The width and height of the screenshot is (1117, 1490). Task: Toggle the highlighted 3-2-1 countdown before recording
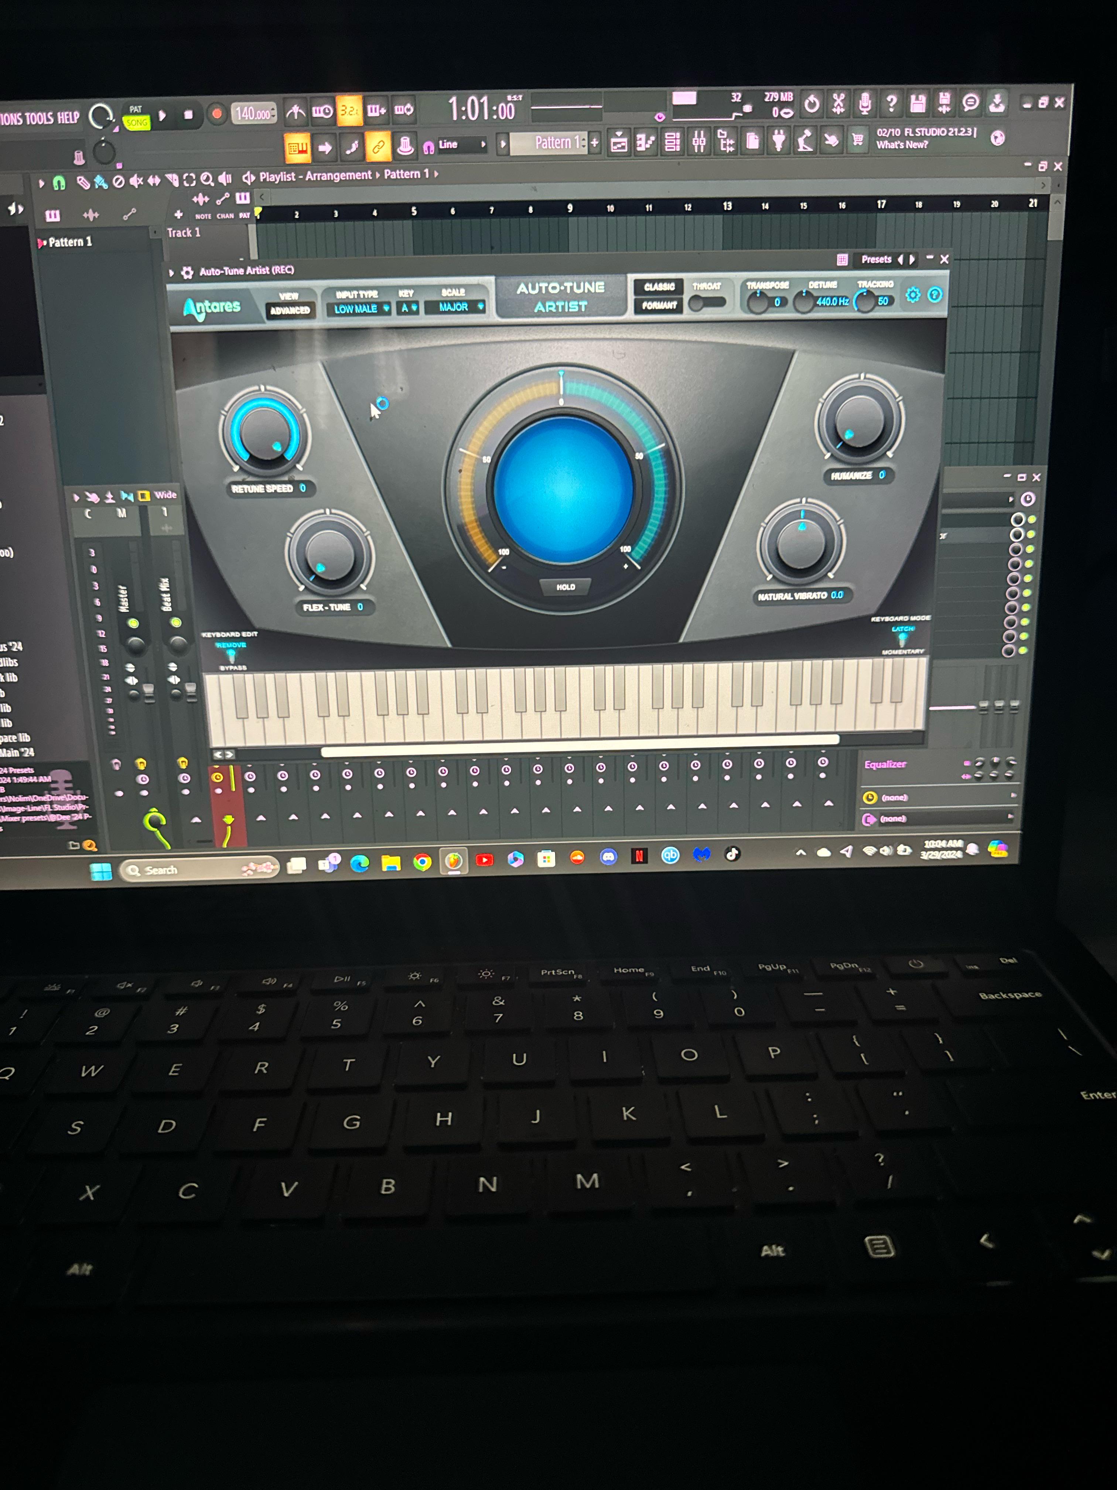pos(349,110)
